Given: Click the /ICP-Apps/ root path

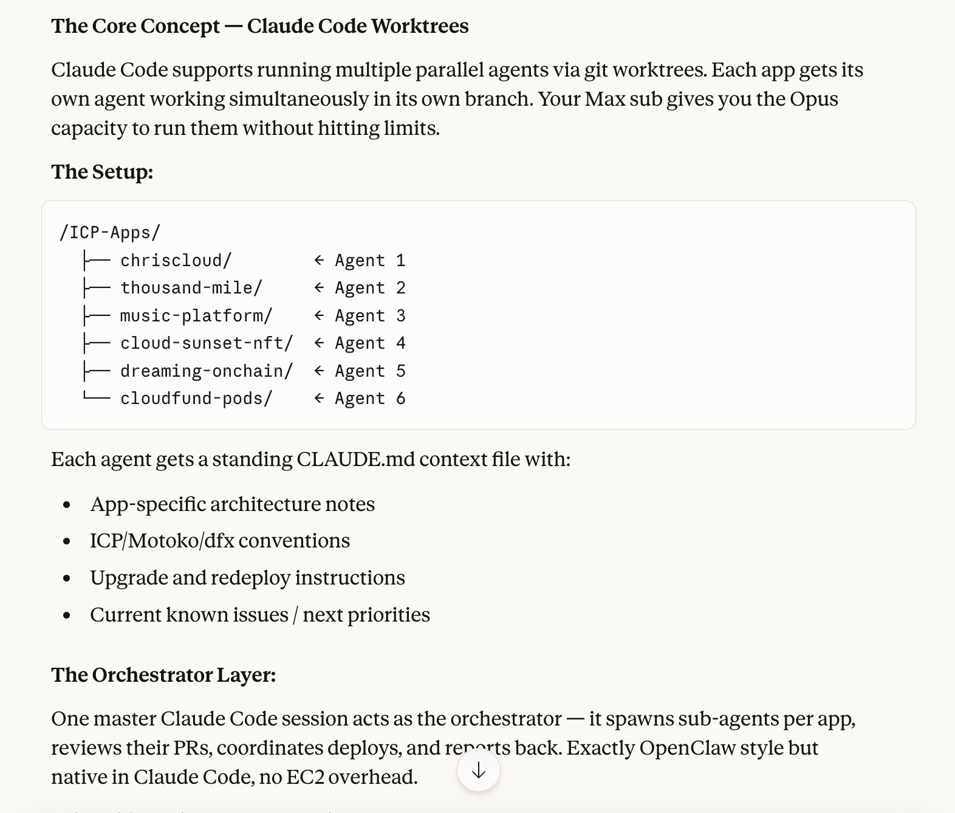Looking at the screenshot, I should coord(110,233).
